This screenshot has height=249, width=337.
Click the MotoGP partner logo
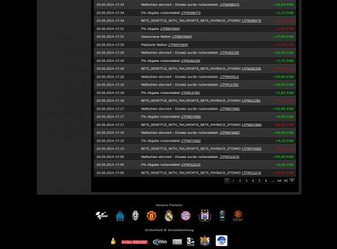102,216
